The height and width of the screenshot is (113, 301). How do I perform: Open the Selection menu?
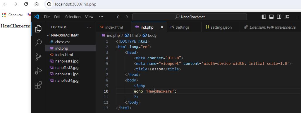pyautogui.click(x=73, y=17)
